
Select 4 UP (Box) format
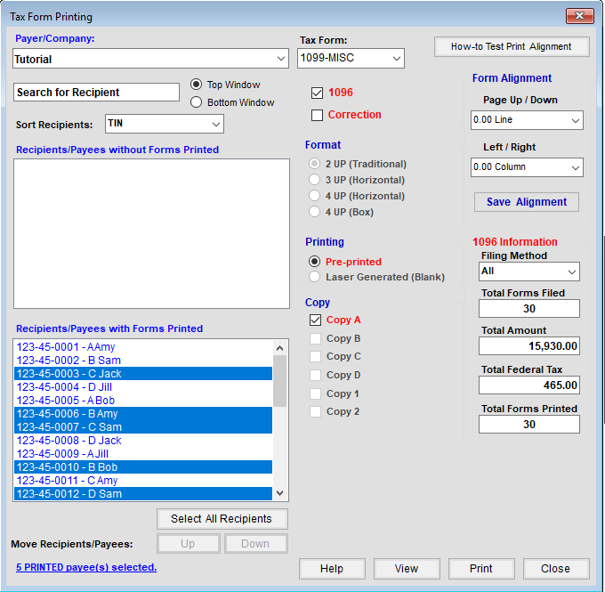click(x=314, y=212)
